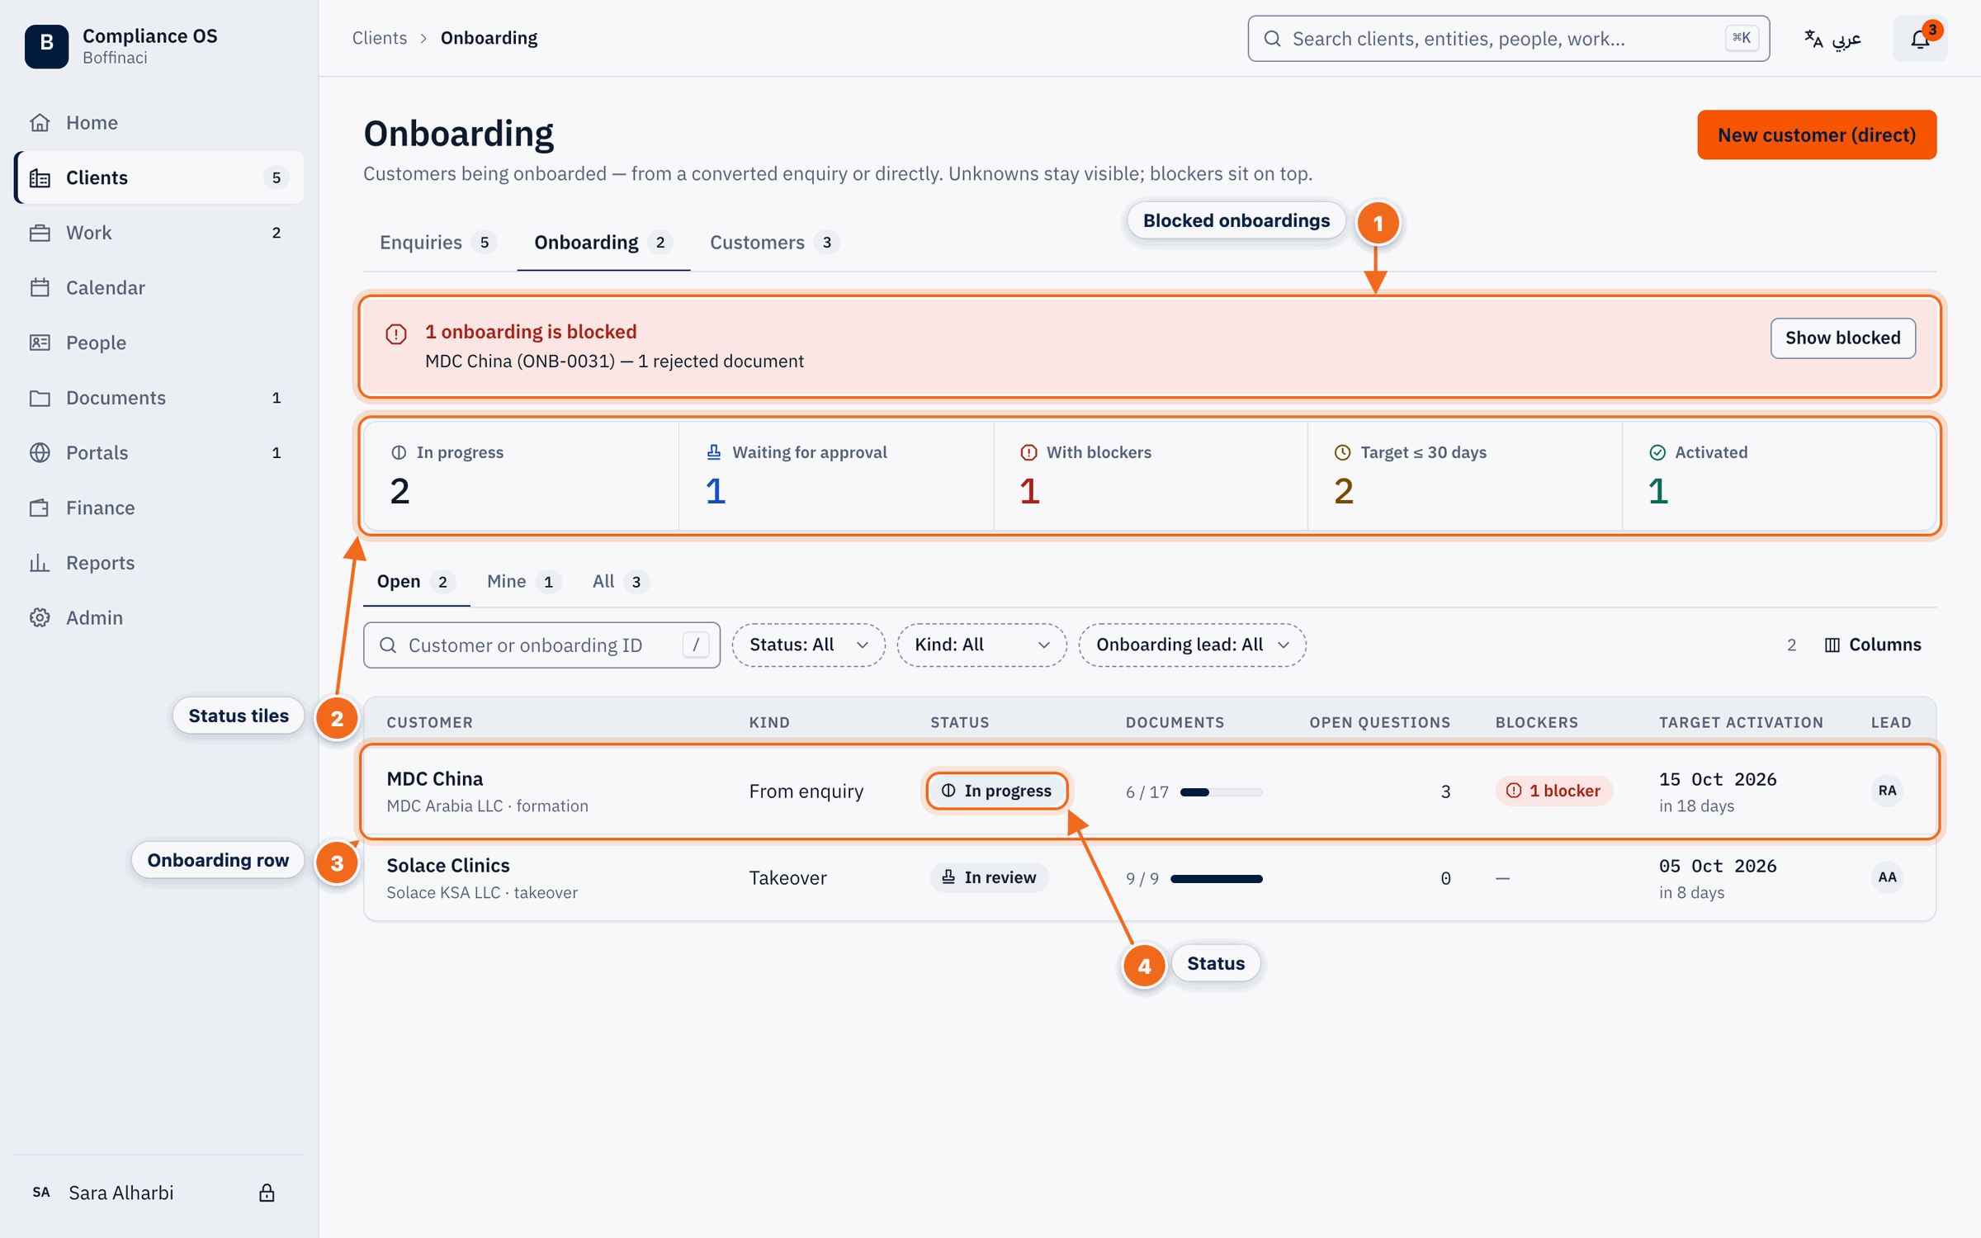Expand the Onboarding lead: All filter
The width and height of the screenshot is (1981, 1238).
1192,645
